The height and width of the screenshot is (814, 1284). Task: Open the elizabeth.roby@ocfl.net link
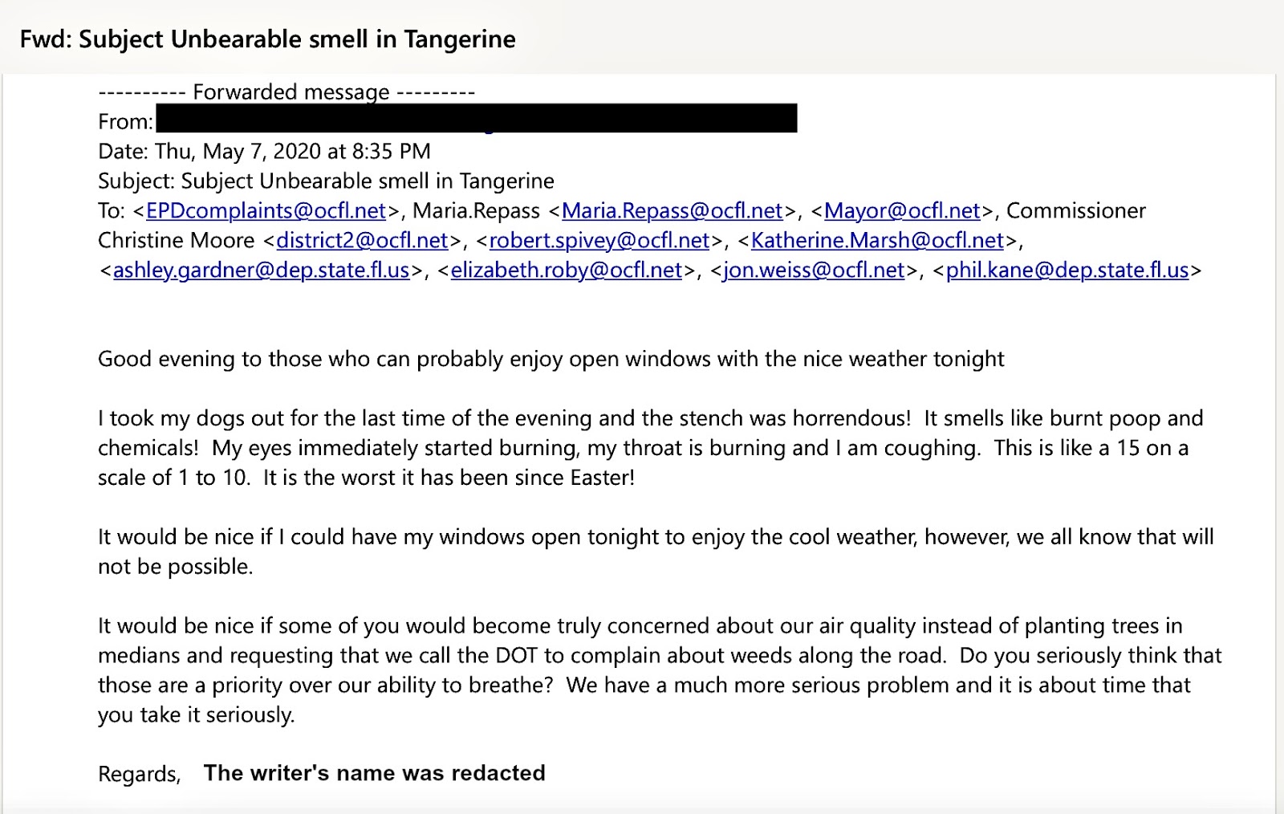point(567,270)
